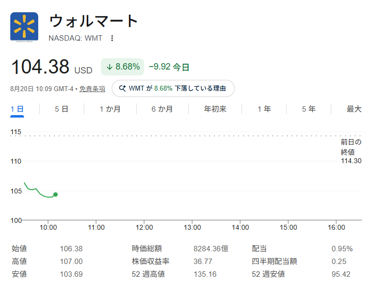The width and height of the screenshot is (368, 288).
Task: Click the 始値 value 106.38
Action: (x=71, y=249)
